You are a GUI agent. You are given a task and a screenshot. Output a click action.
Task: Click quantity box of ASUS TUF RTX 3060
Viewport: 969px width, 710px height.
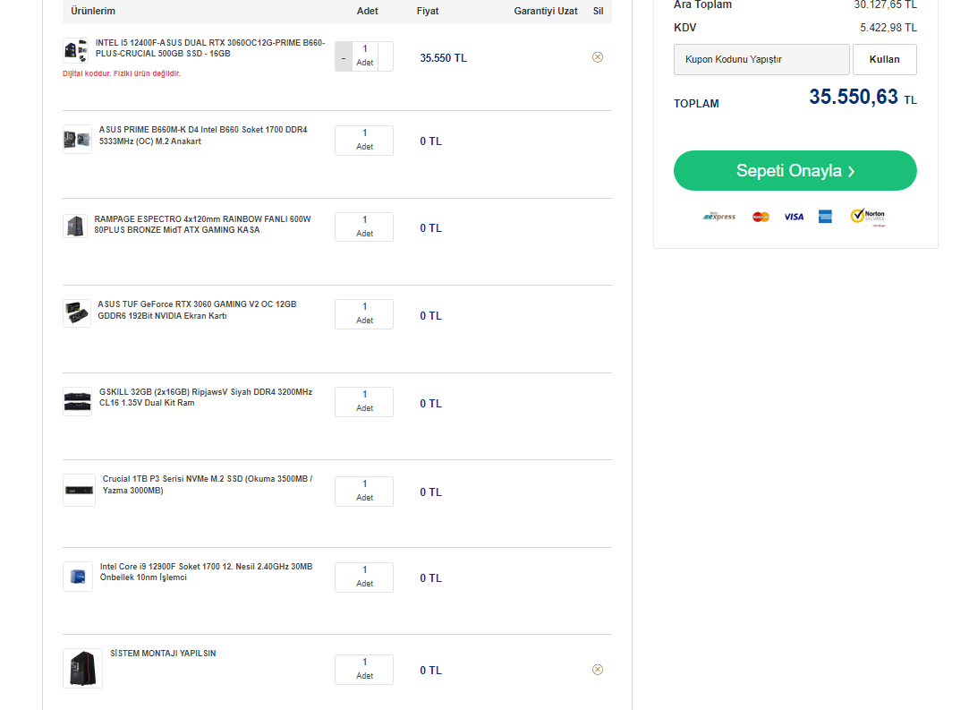364,314
